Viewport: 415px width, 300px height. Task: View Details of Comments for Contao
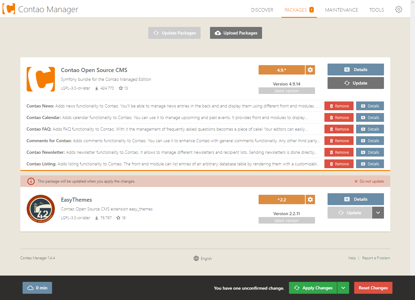370,141
